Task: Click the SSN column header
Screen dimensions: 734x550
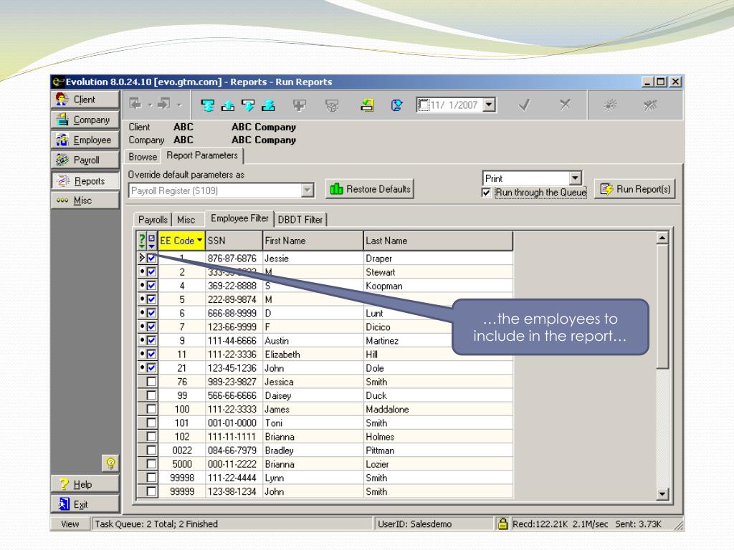Action: coord(234,241)
